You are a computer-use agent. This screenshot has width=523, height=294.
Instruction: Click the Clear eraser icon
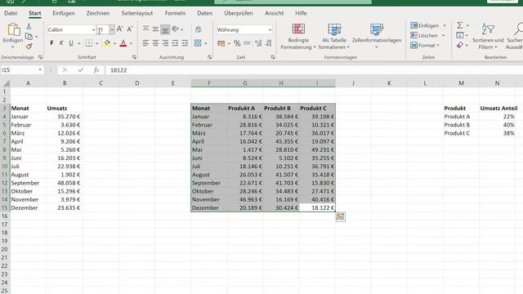[460, 45]
